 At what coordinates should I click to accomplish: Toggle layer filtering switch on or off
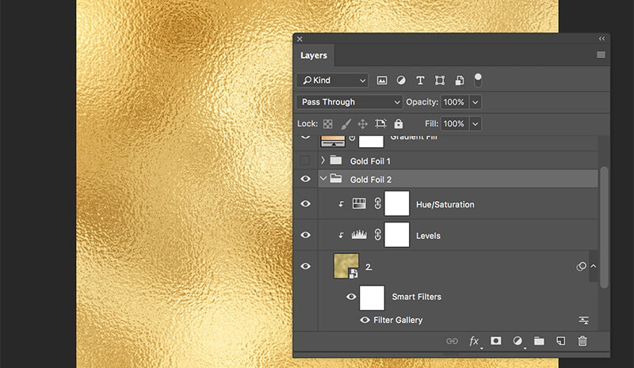478,79
